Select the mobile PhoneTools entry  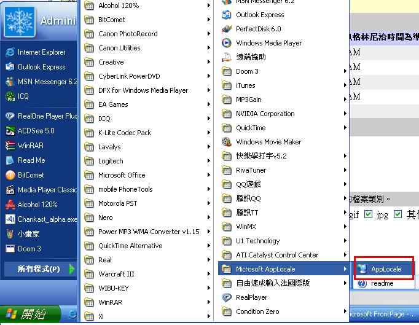[147, 189]
